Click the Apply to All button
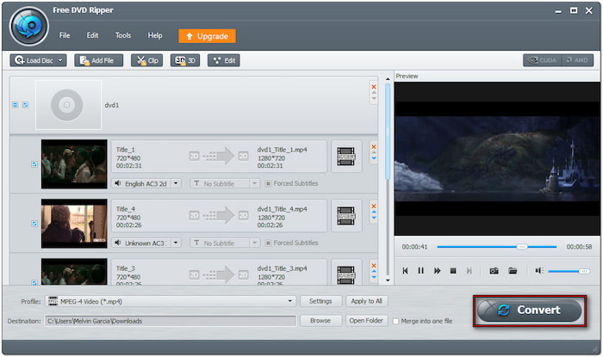603x357 pixels. (366, 301)
